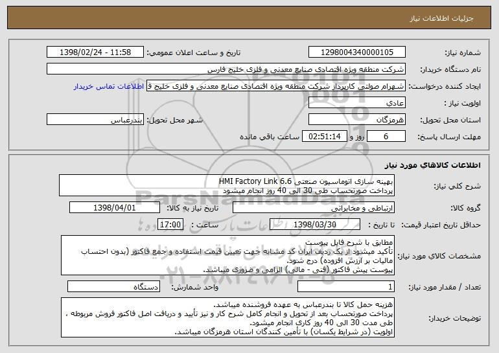Click the time field showing 17:00
This screenshot has width=499, height=353.
170,225
